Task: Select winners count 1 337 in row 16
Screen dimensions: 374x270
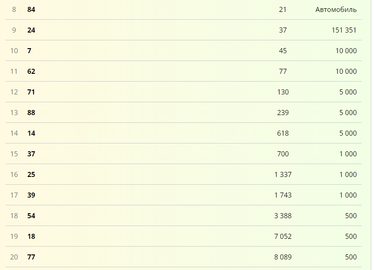Action: [283, 175]
